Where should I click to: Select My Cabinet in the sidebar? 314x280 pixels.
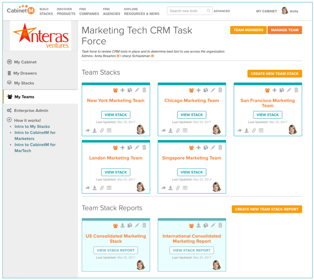click(25, 62)
